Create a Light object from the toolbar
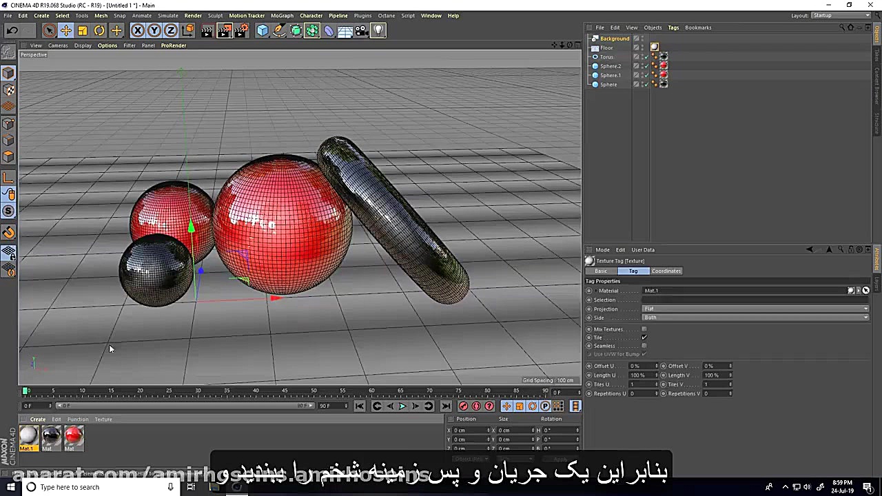The width and height of the screenshot is (882, 496). pyautogui.click(x=378, y=30)
